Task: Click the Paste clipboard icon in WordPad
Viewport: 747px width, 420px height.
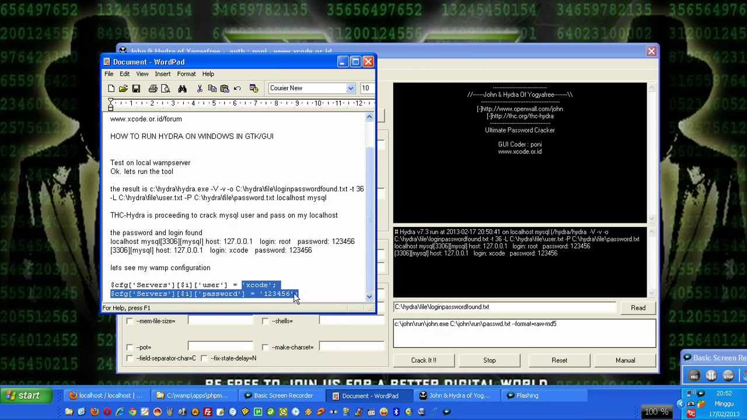Action: 225,88
